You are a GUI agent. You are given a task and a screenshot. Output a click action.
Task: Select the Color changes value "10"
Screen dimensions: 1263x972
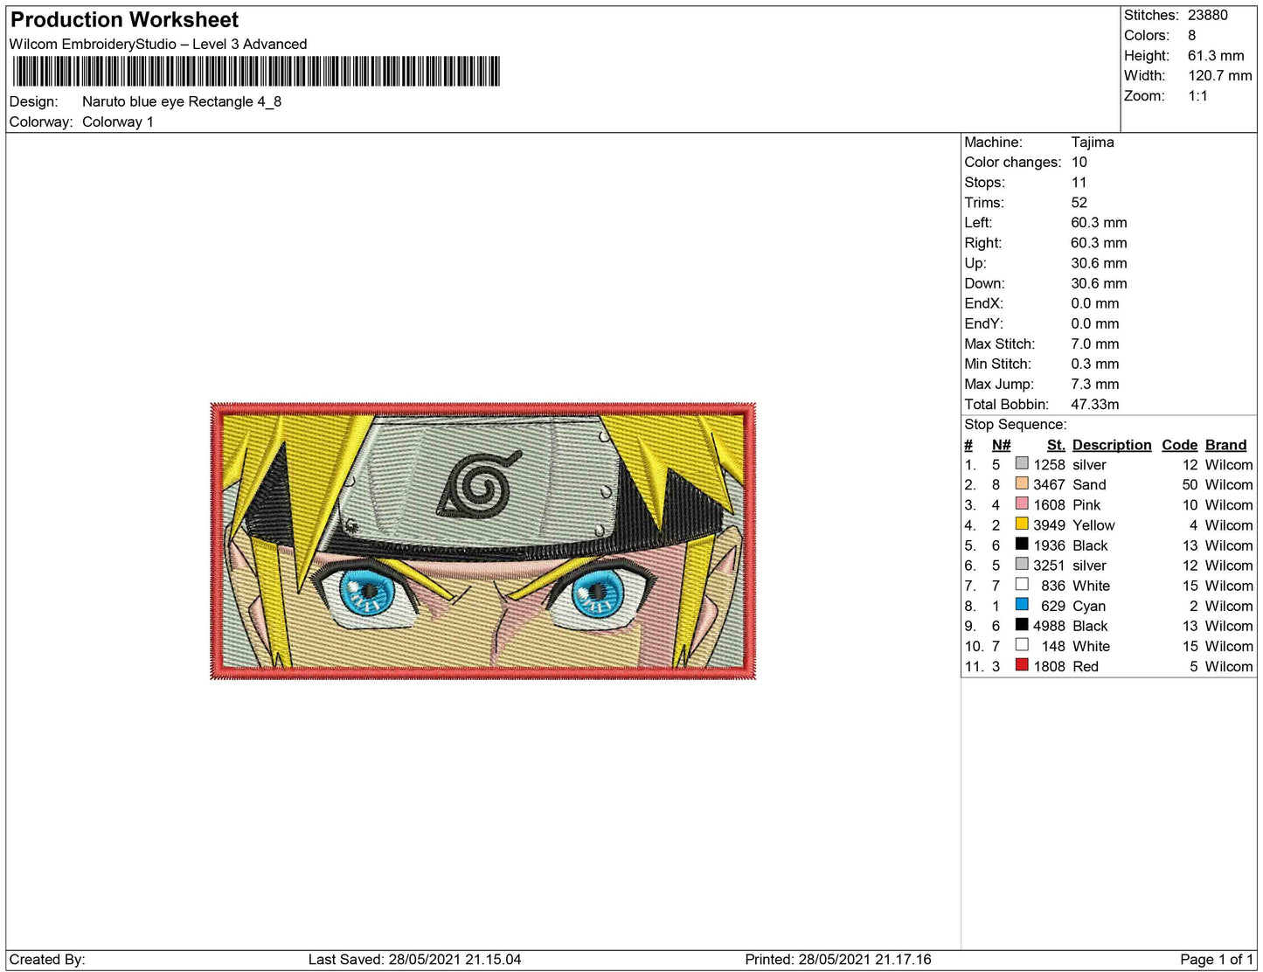coord(1079,163)
